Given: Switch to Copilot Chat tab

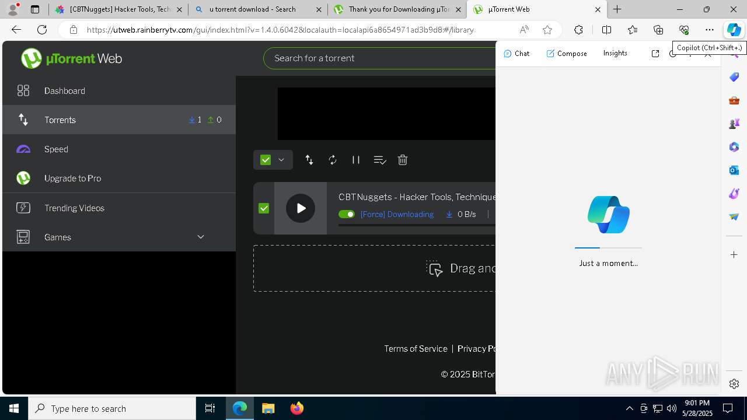Looking at the screenshot, I should (516, 53).
